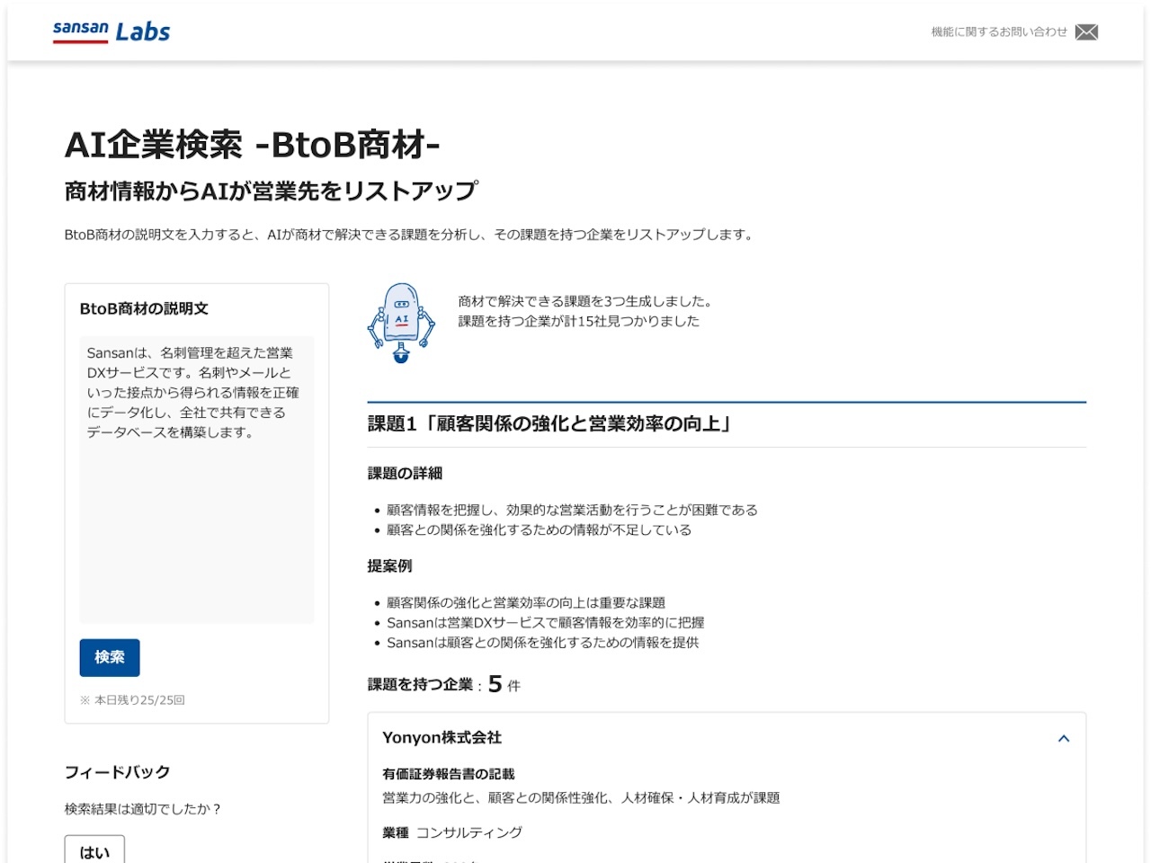1151x863 pixels.
Task: Collapse the Yonyon株式会社 card with the chevron
Action: click(x=1064, y=738)
